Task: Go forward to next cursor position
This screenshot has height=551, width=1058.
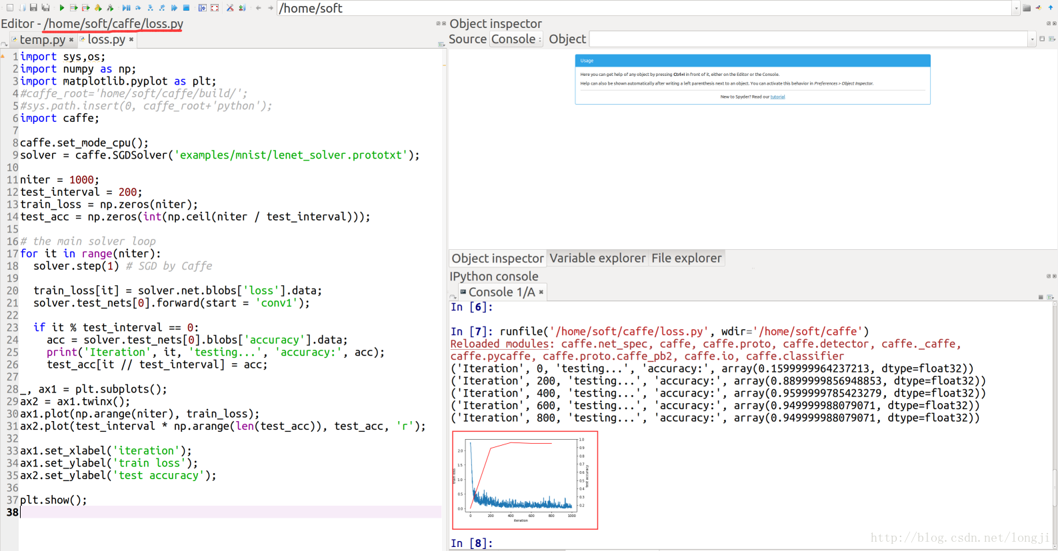Action: pyautogui.click(x=270, y=8)
